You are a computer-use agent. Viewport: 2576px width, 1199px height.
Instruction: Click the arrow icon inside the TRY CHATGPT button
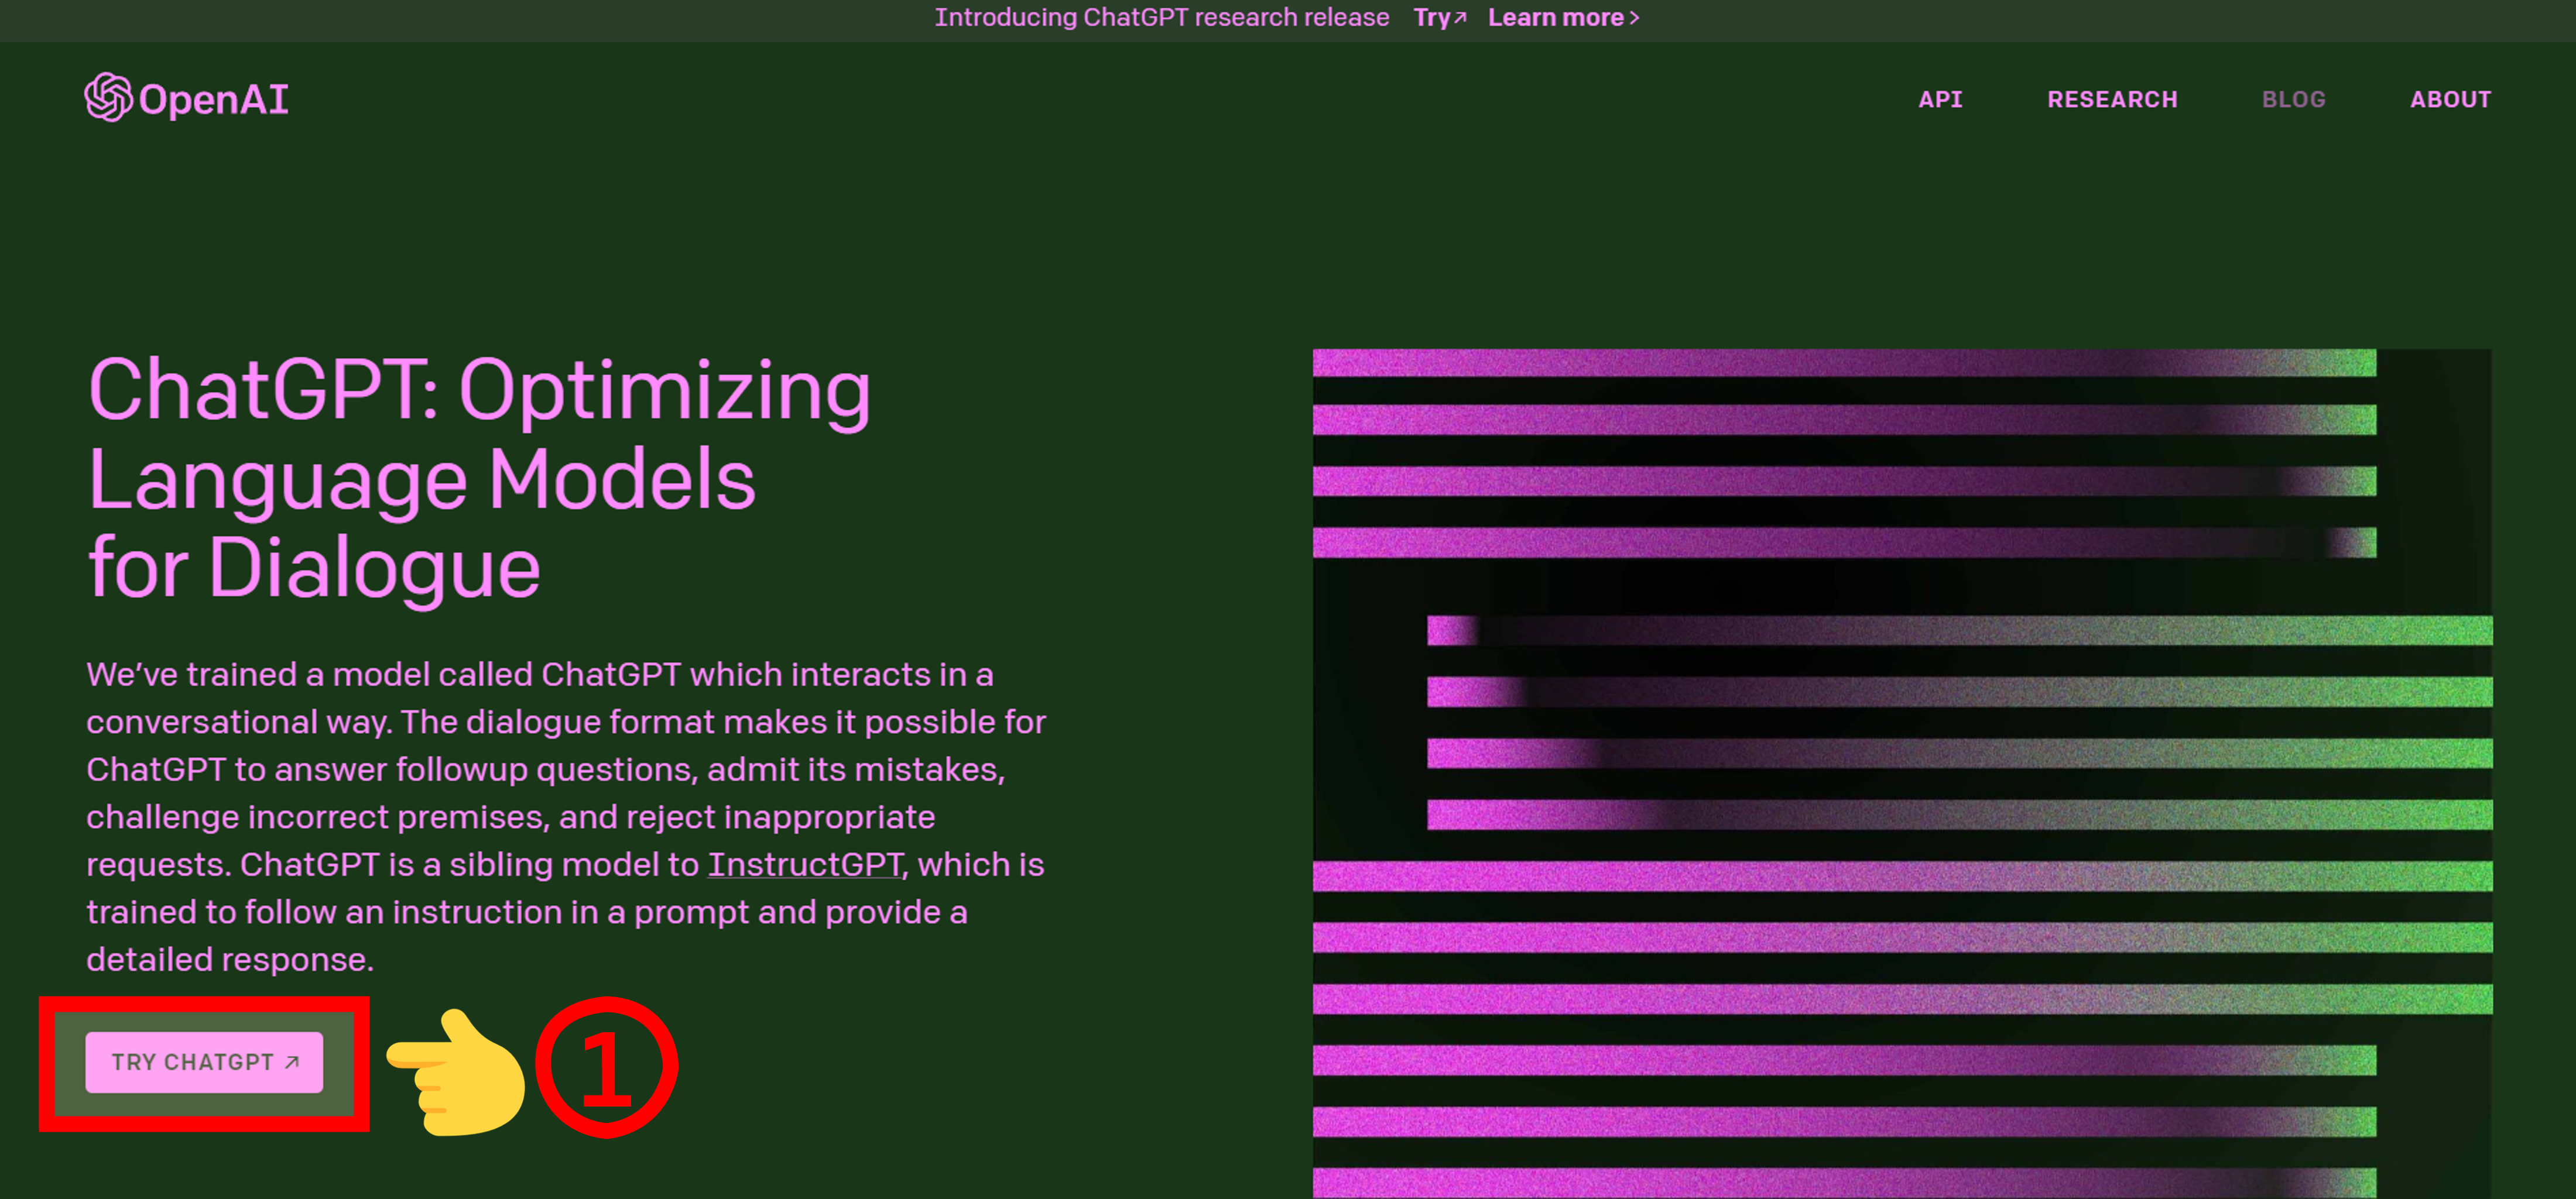coord(292,1062)
